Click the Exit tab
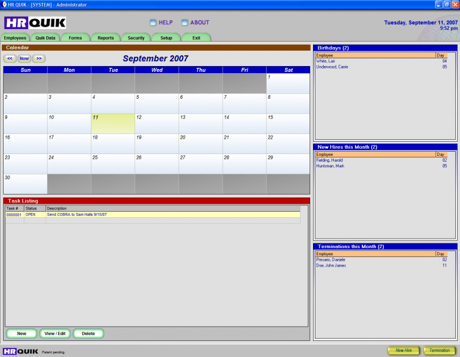The width and height of the screenshot is (460, 357). (196, 38)
